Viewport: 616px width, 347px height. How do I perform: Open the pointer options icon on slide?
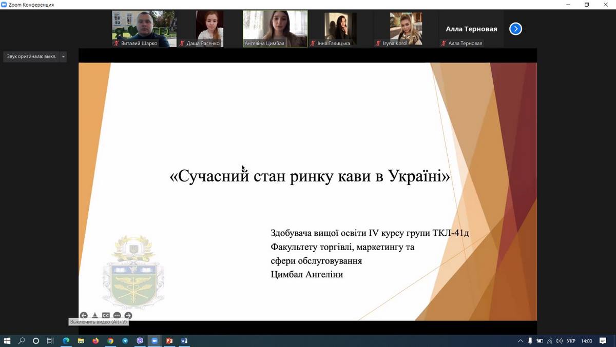[95, 316]
